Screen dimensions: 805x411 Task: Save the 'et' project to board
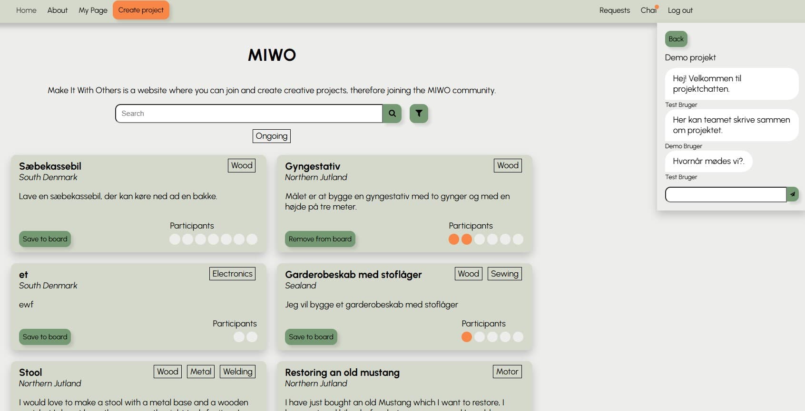(x=45, y=337)
